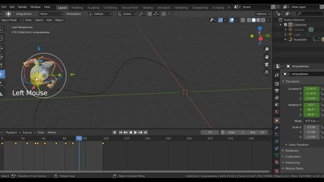Enable wireframe viewport shading

[249, 20]
